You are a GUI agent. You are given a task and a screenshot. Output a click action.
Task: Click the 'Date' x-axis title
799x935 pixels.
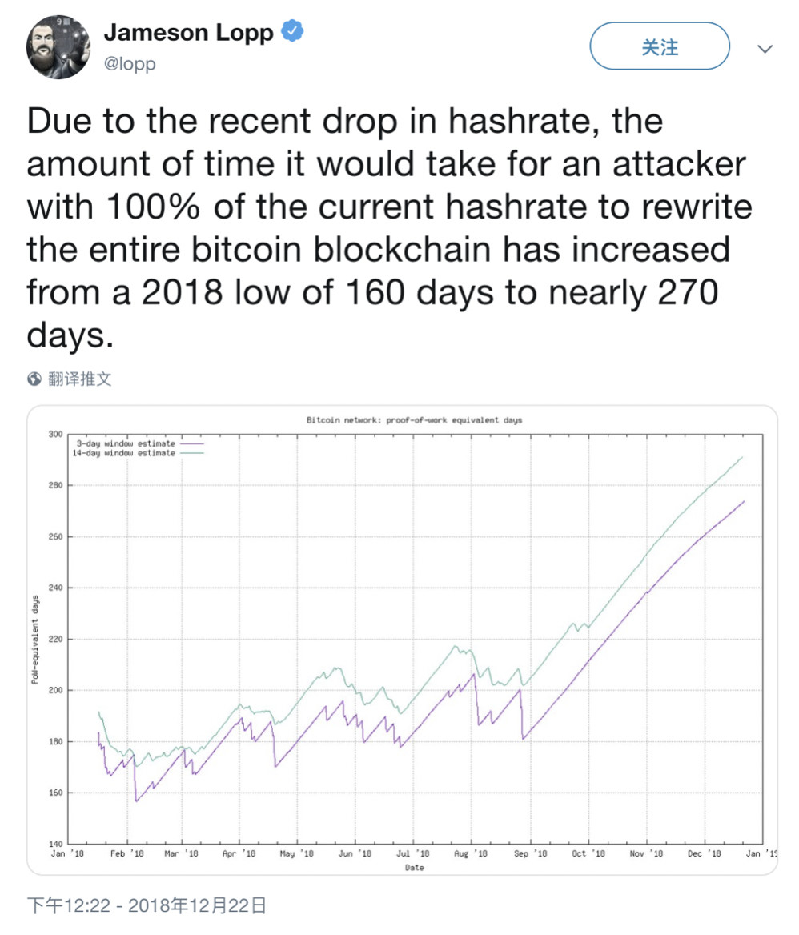click(414, 867)
